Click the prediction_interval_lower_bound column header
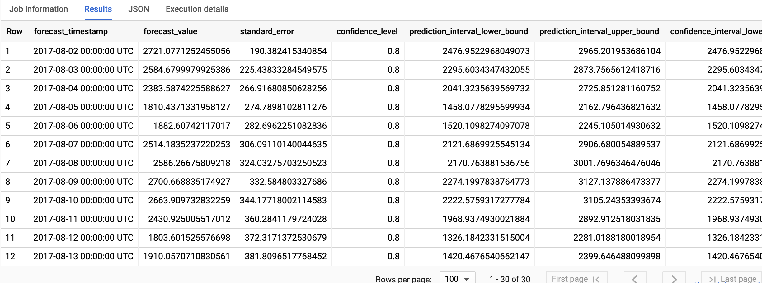762x283 pixels. point(468,31)
